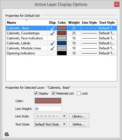Uncheck the Materials List checkbox
Screen dimensions: 122x140
click(53, 93)
